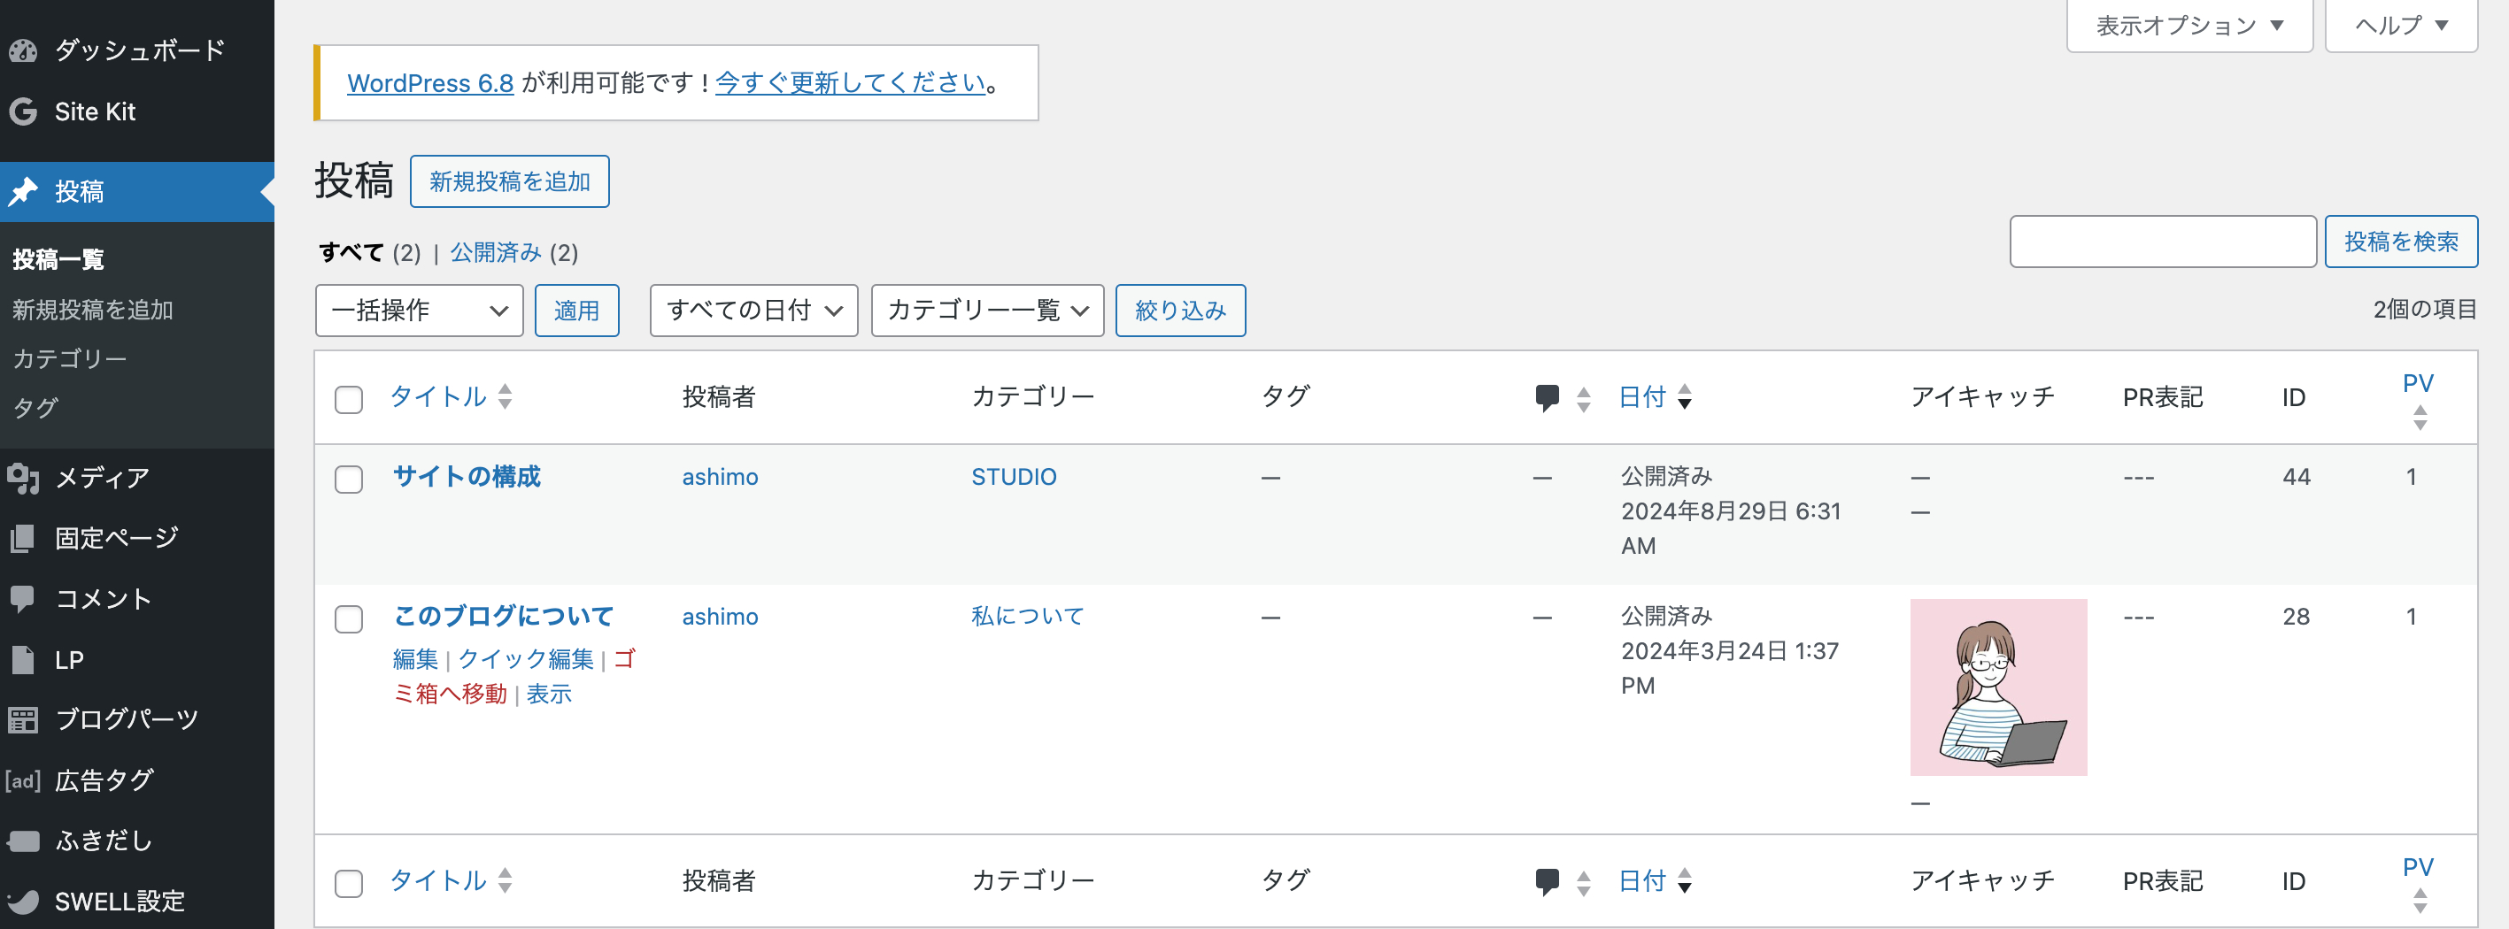The image size is (2509, 929).
Task: Check the select-all box in table header
Action: point(349,399)
